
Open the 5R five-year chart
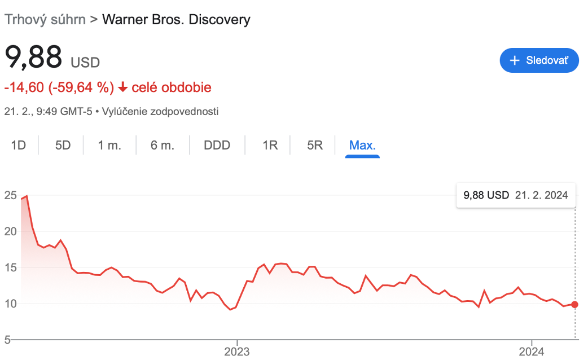point(314,145)
